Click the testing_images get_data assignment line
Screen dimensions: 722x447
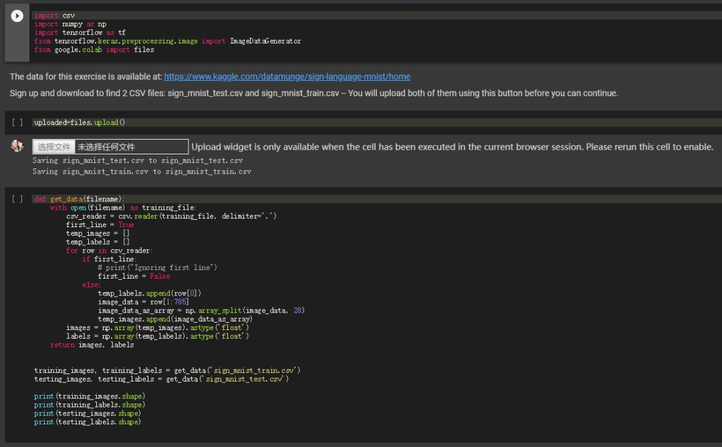click(161, 380)
